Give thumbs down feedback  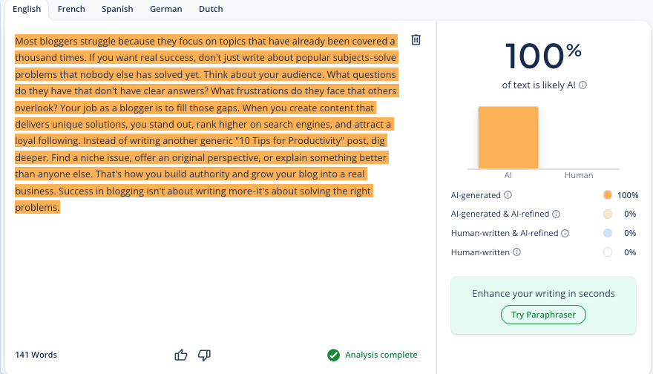(204, 355)
